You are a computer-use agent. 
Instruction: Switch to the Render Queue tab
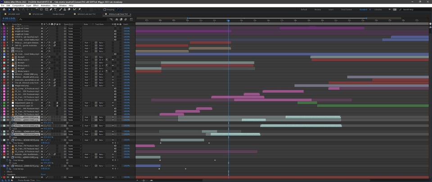tap(58, 14)
